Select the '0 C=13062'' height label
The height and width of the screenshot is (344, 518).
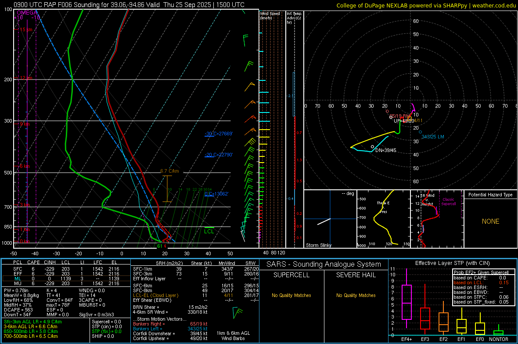216,194
